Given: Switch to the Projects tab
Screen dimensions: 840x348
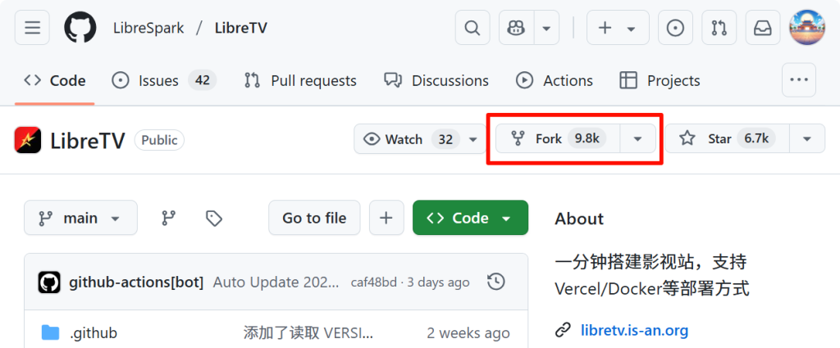Looking at the screenshot, I should [x=660, y=81].
